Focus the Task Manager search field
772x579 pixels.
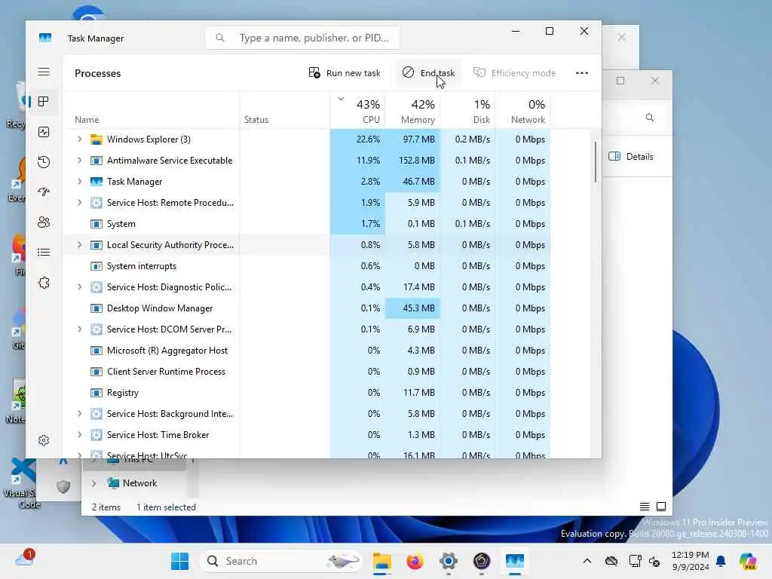tap(302, 38)
